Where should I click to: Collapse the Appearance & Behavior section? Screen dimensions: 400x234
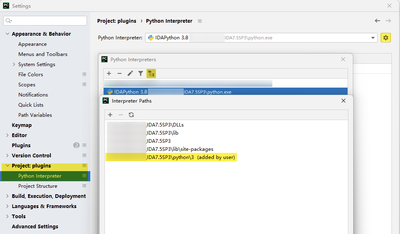7,34
